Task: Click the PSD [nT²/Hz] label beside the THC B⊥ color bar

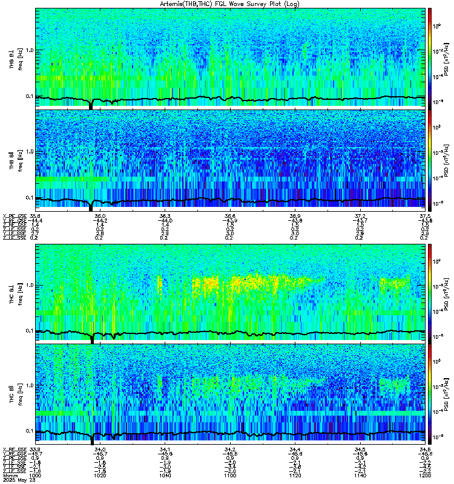Action: [x=446, y=293]
